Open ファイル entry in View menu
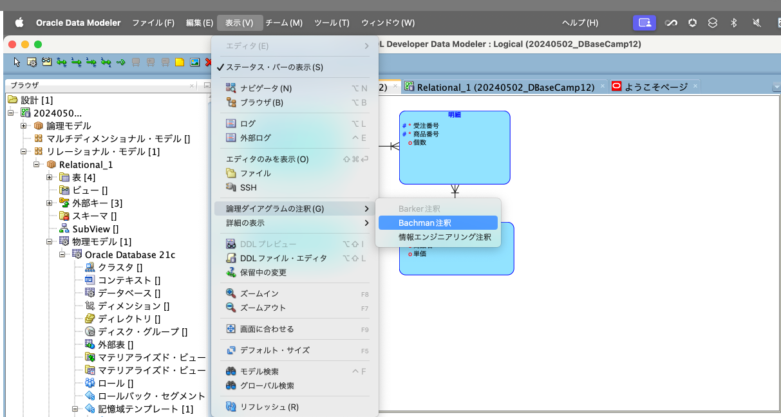Screen dimensions: 781x417 296,173
